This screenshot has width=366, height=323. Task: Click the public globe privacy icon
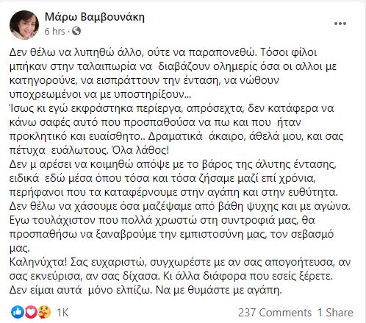click(x=76, y=31)
